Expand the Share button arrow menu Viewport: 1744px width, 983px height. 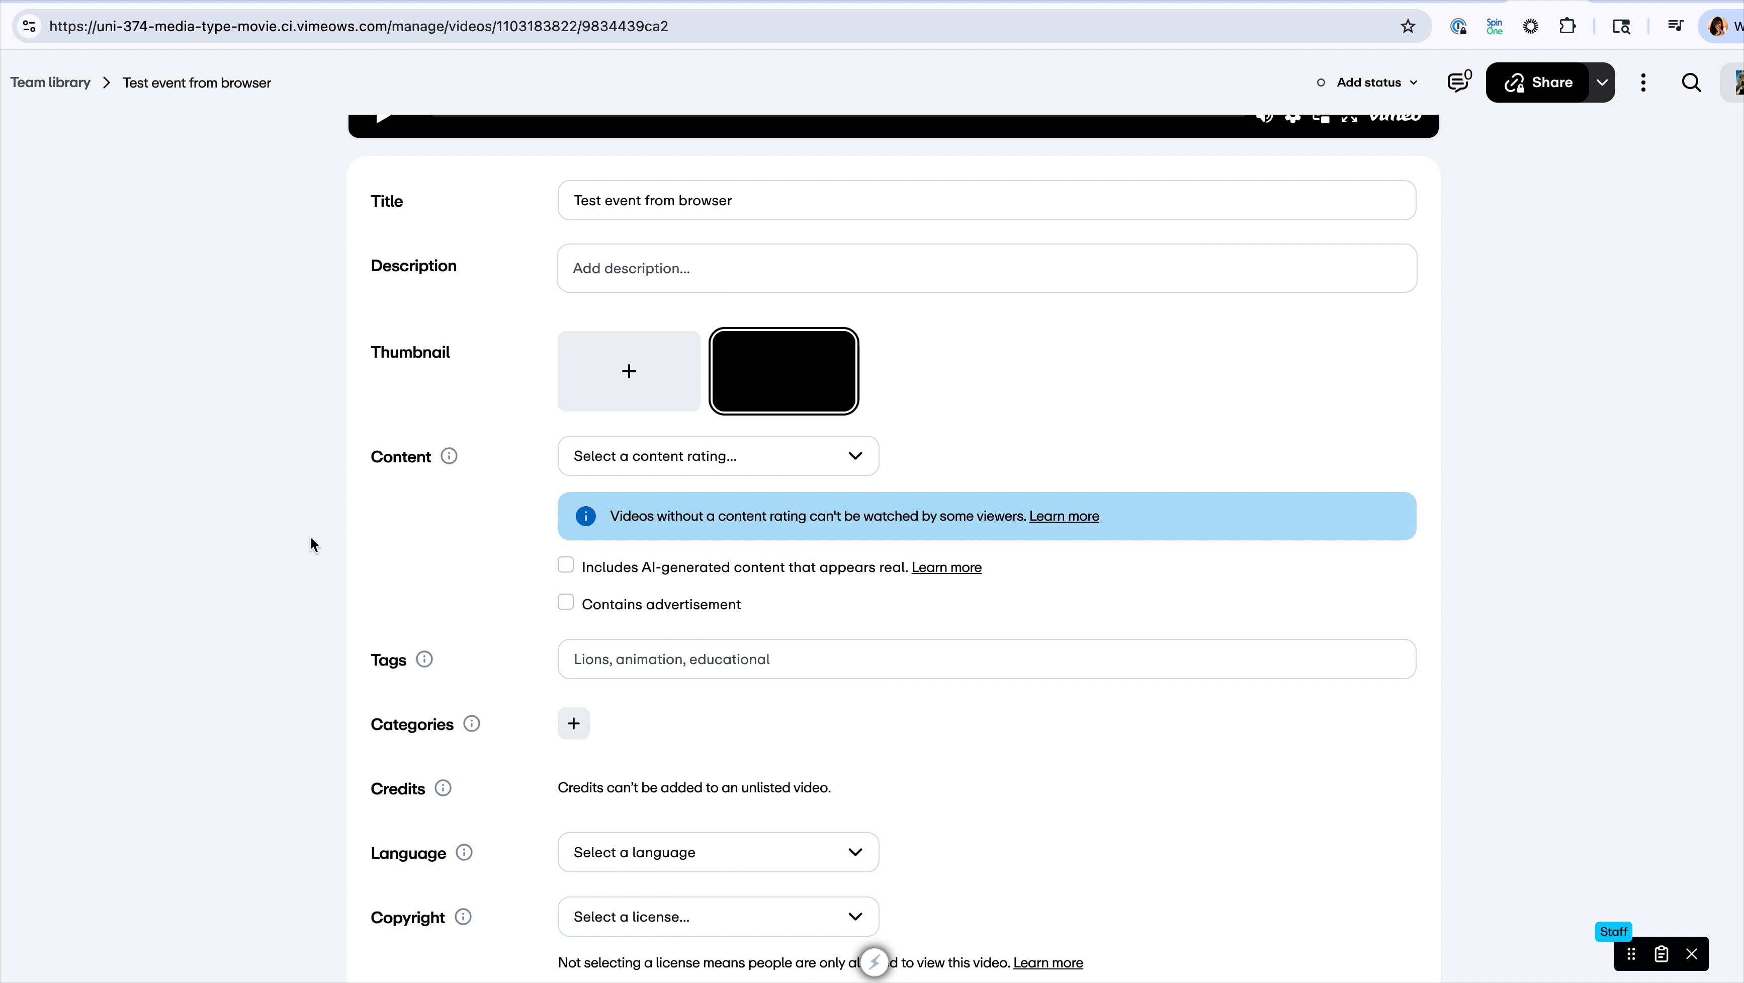(x=1602, y=83)
